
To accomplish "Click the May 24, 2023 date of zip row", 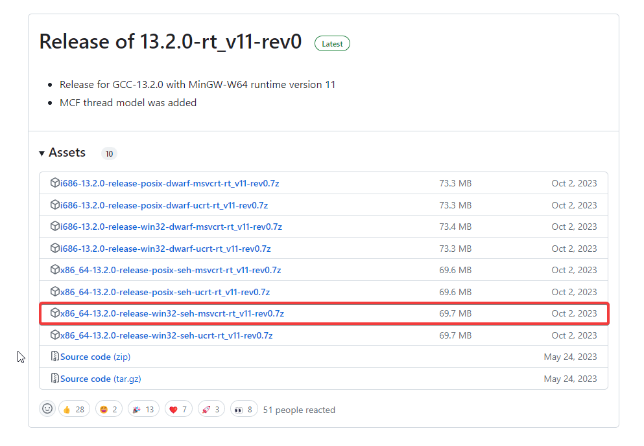I will coord(570,357).
